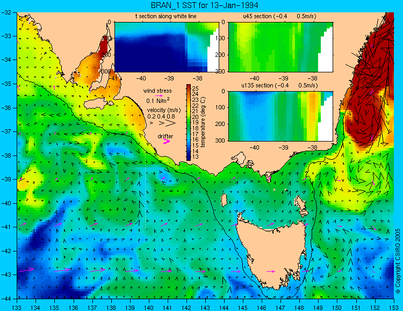Click the 't section along white line' label

166,17
